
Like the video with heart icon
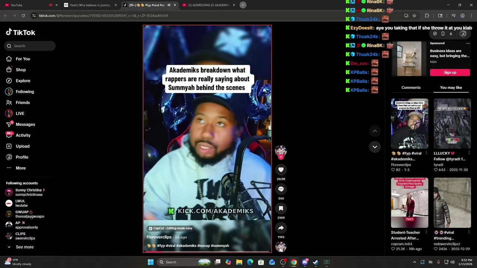pyautogui.click(x=281, y=170)
